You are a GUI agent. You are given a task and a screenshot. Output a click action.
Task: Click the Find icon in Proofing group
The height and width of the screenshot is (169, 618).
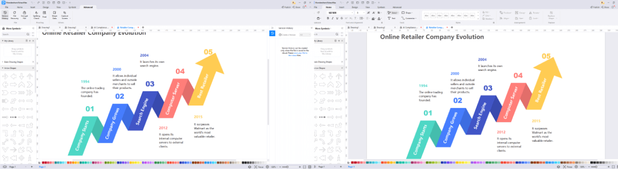tap(45, 14)
